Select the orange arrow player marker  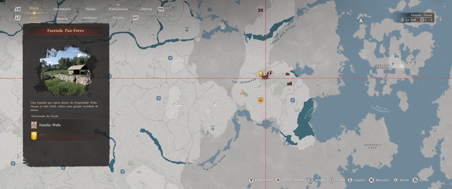point(243,93)
